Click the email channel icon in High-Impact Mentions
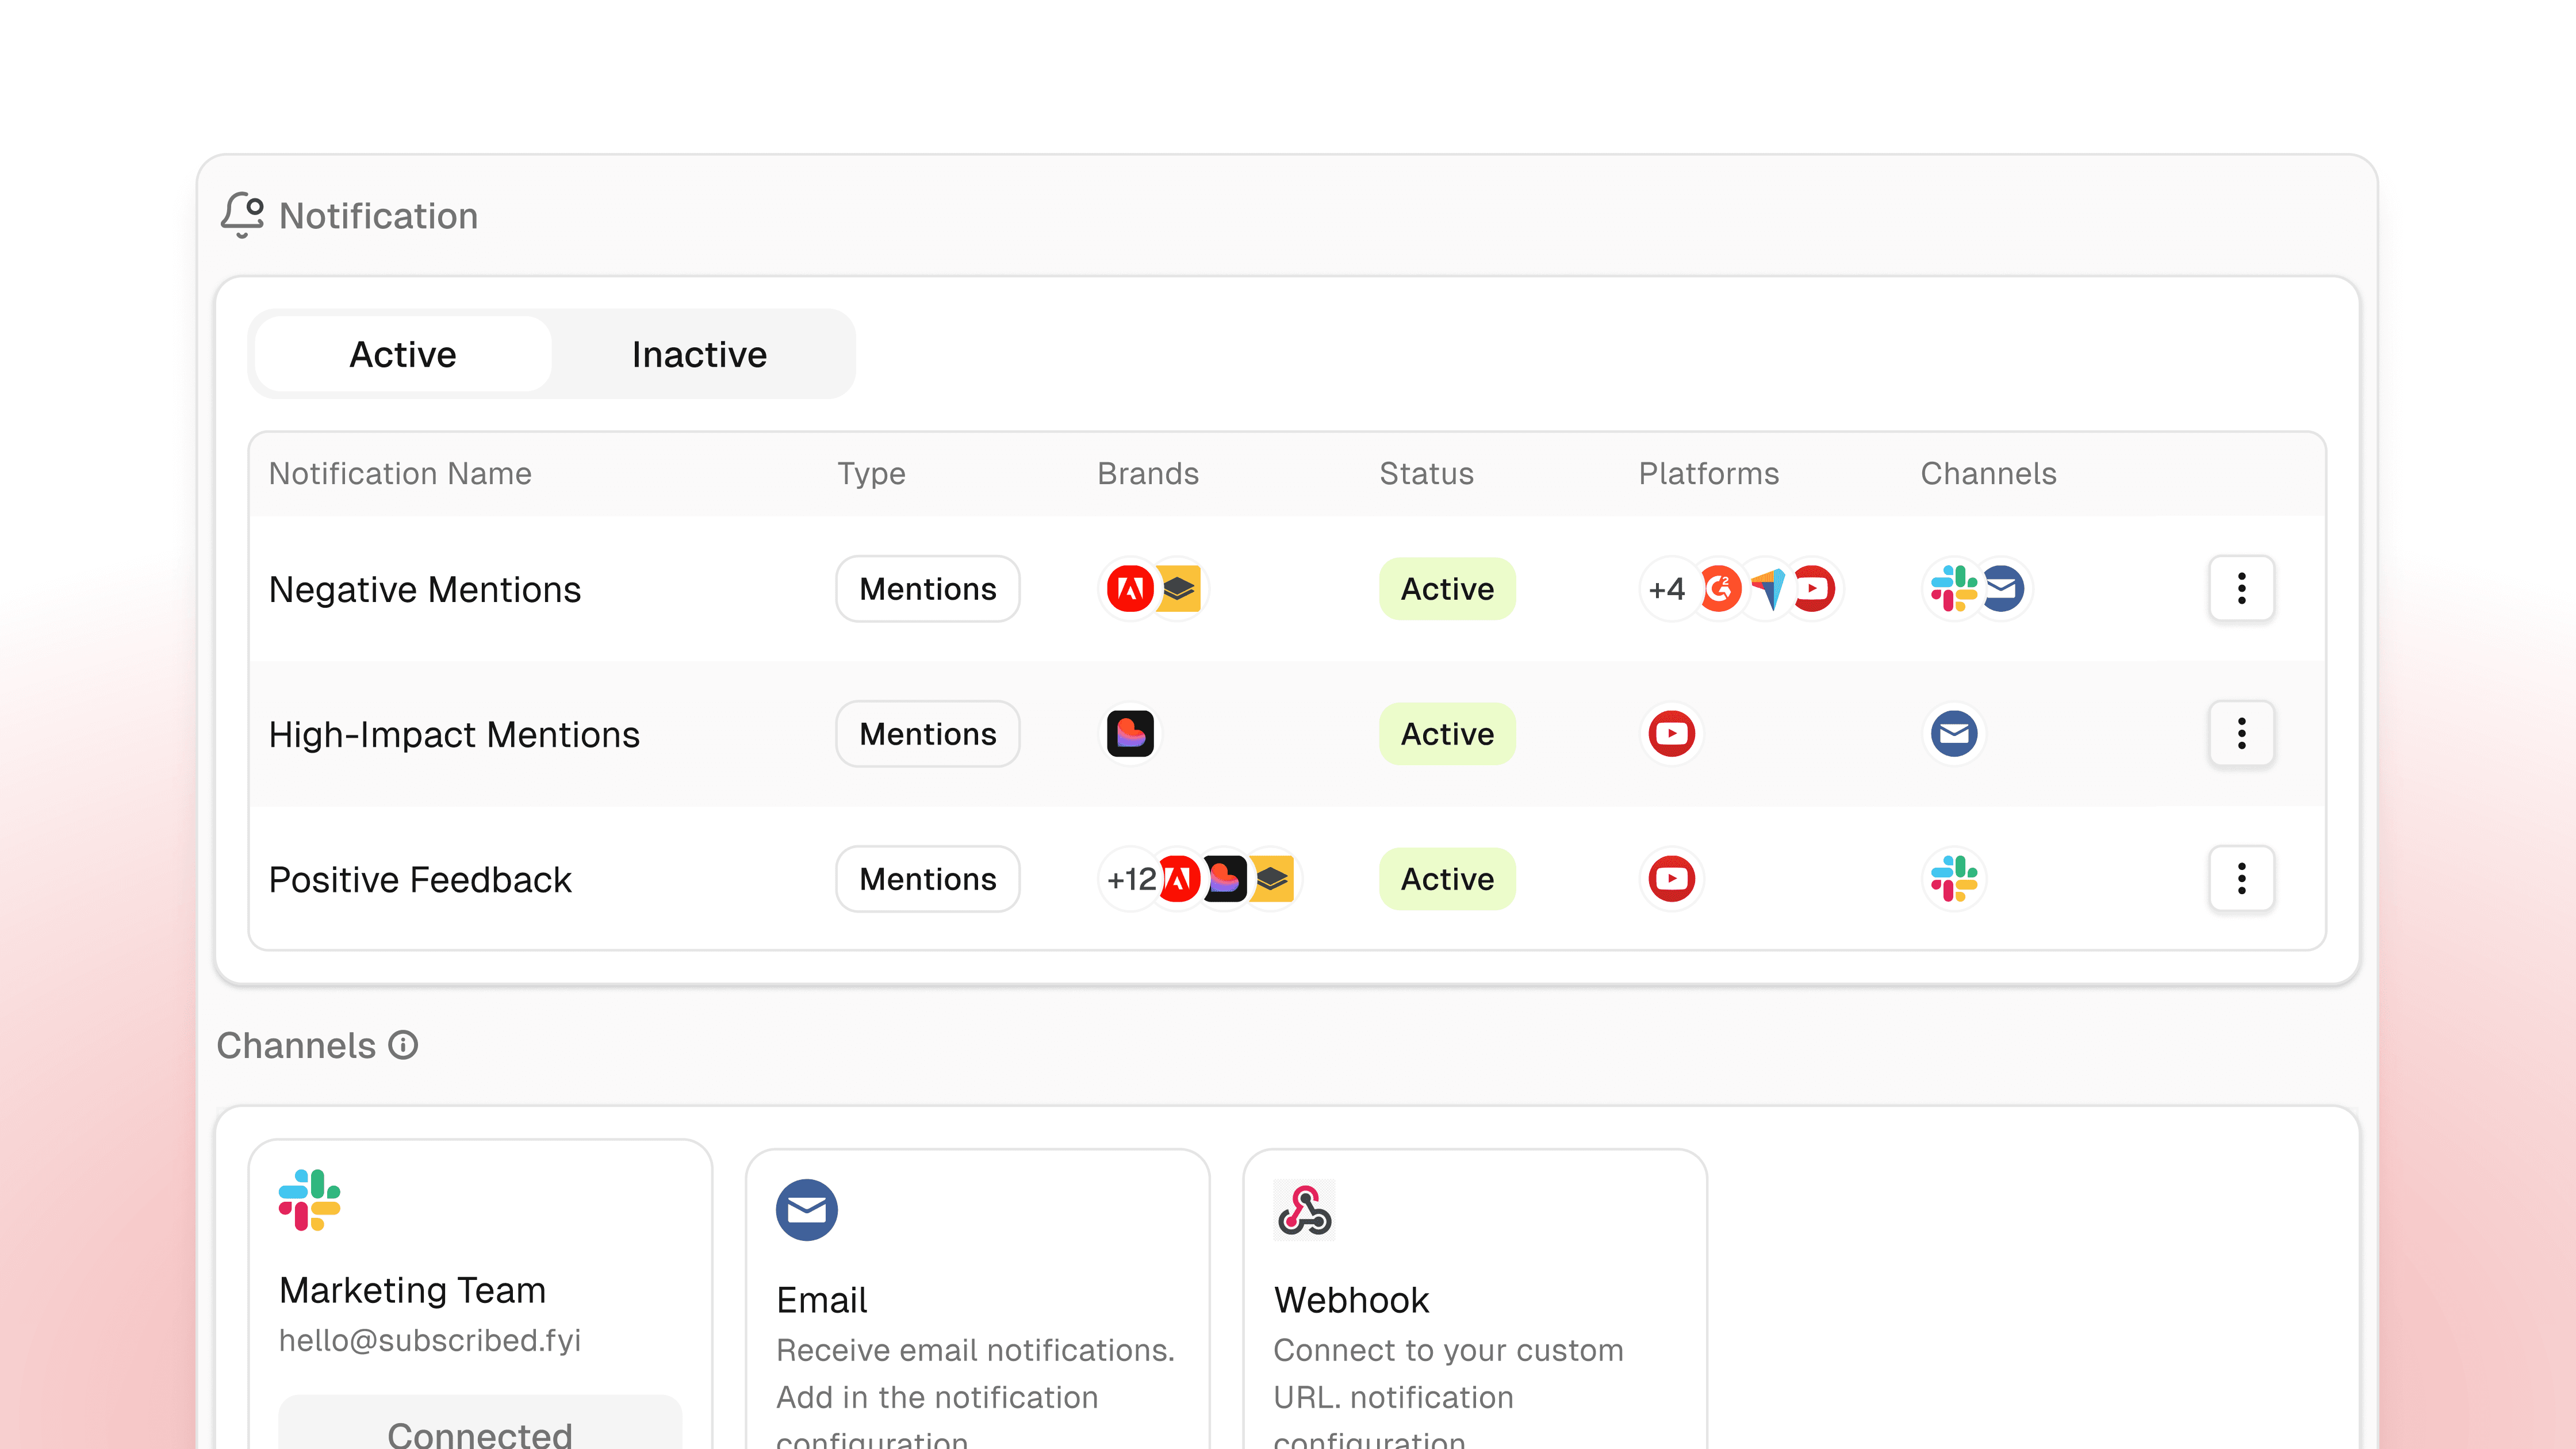Image resolution: width=2576 pixels, height=1449 pixels. click(x=1954, y=734)
